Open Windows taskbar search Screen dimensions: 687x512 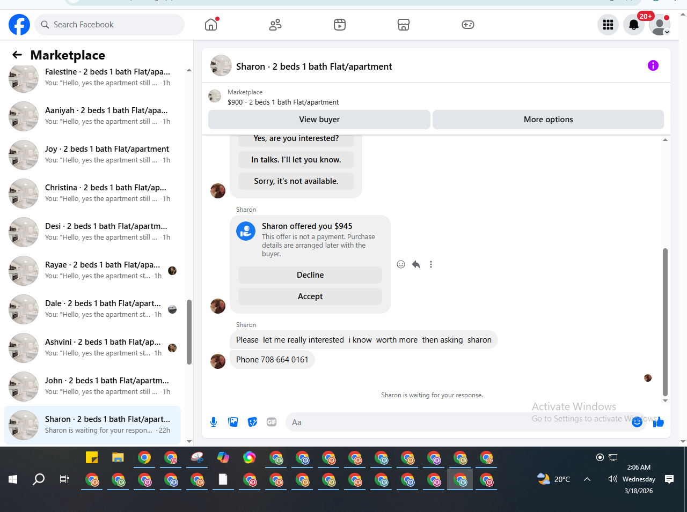tap(39, 479)
